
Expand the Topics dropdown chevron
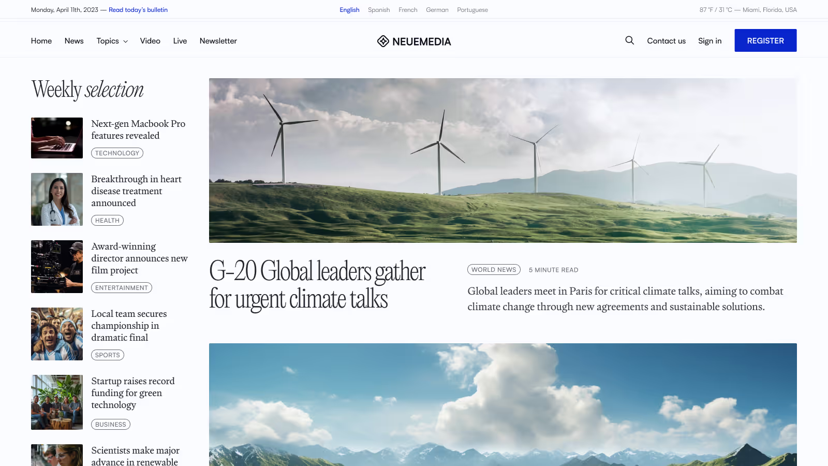125,41
